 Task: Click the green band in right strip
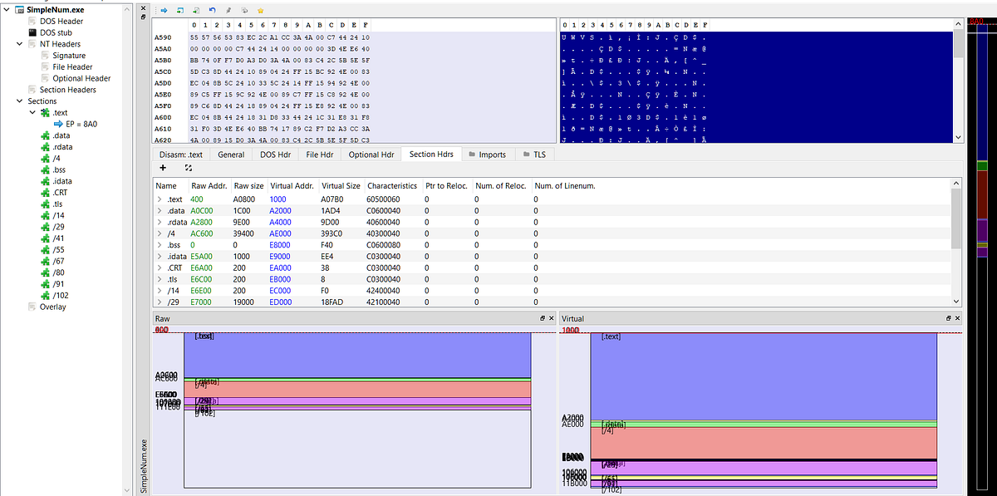pos(981,166)
